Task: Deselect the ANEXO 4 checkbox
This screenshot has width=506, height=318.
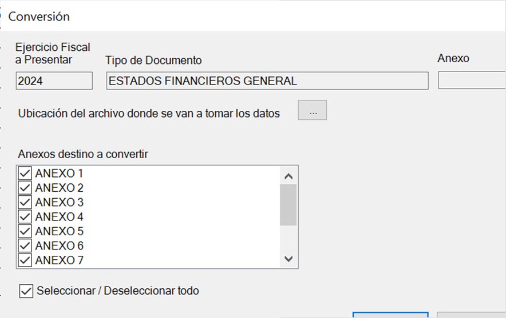Action: pos(25,216)
